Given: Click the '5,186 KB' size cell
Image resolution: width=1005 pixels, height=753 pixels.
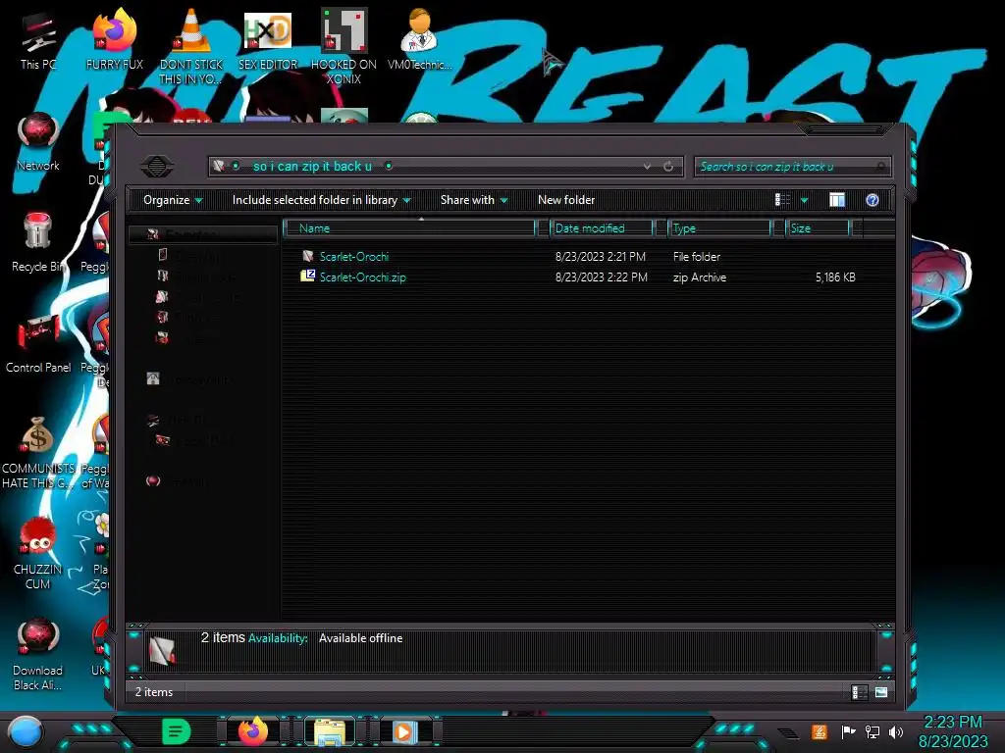Looking at the screenshot, I should point(835,277).
